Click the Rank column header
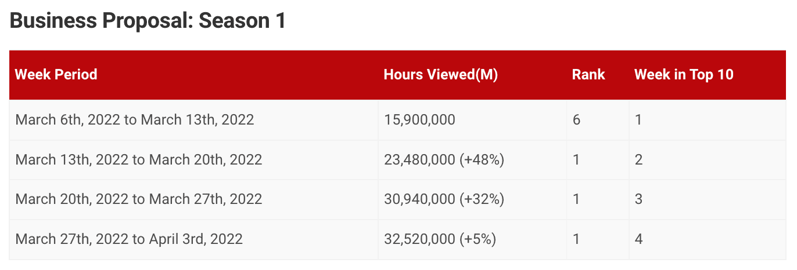The width and height of the screenshot is (797, 270). pyautogui.click(x=588, y=75)
